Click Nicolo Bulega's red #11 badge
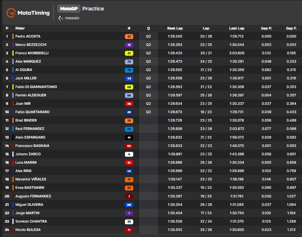 coord(129,229)
